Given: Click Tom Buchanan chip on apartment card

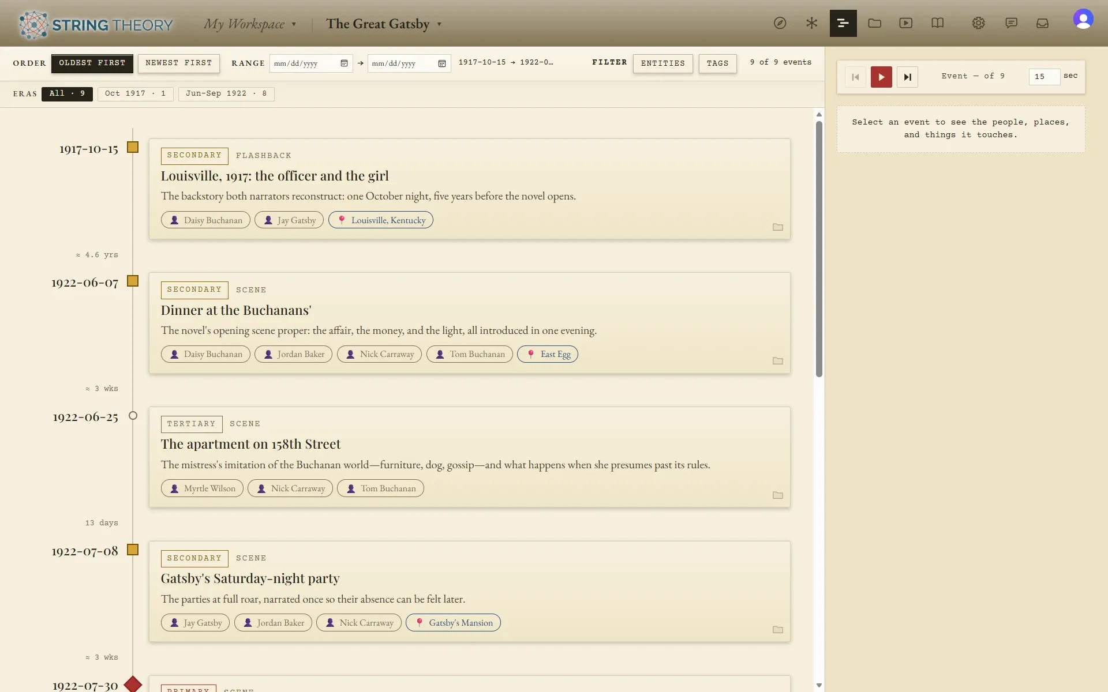Looking at the screenshot, I should [380, 488].
